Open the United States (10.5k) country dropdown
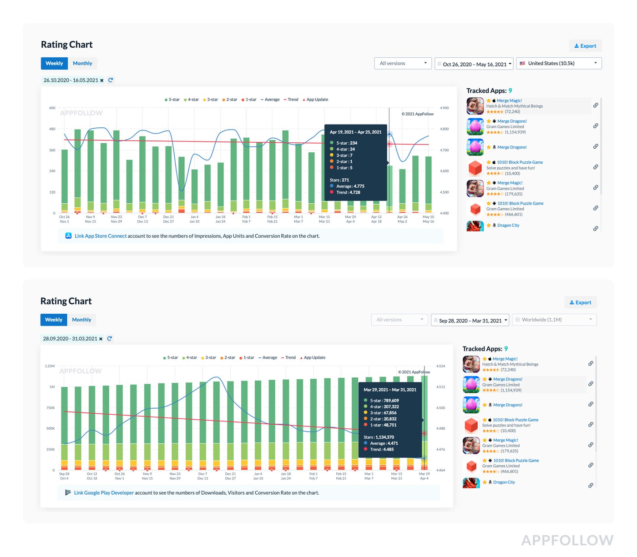This screenshot has height=557, width=637. (x=559, y=64)
